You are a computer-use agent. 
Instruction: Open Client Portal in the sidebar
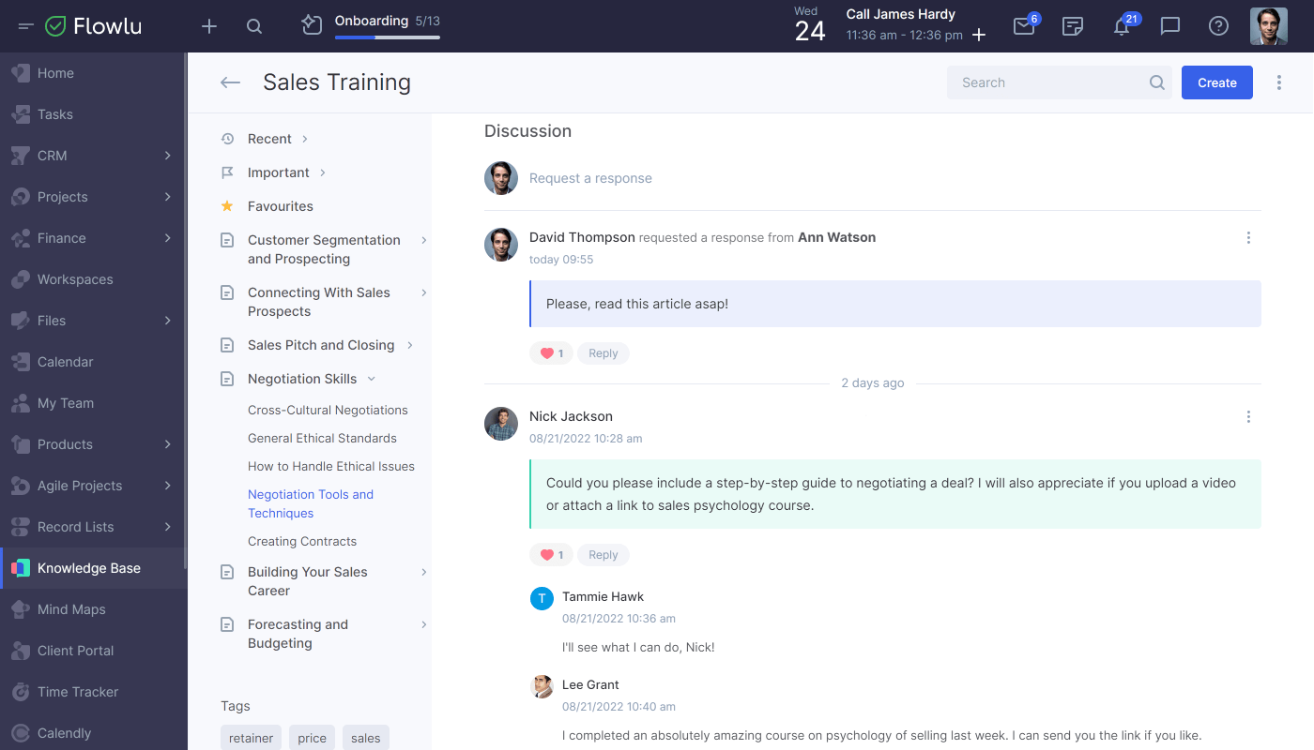click(x=94, y=651)
